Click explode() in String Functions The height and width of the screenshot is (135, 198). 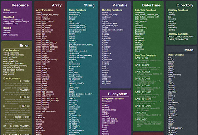point(73,41)
